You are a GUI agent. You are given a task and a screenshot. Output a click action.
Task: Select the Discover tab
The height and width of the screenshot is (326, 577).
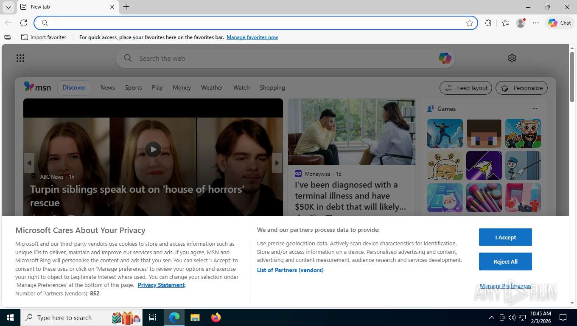(74, 87)
